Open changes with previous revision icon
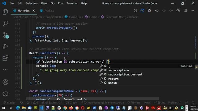 (x=157, y=11)
